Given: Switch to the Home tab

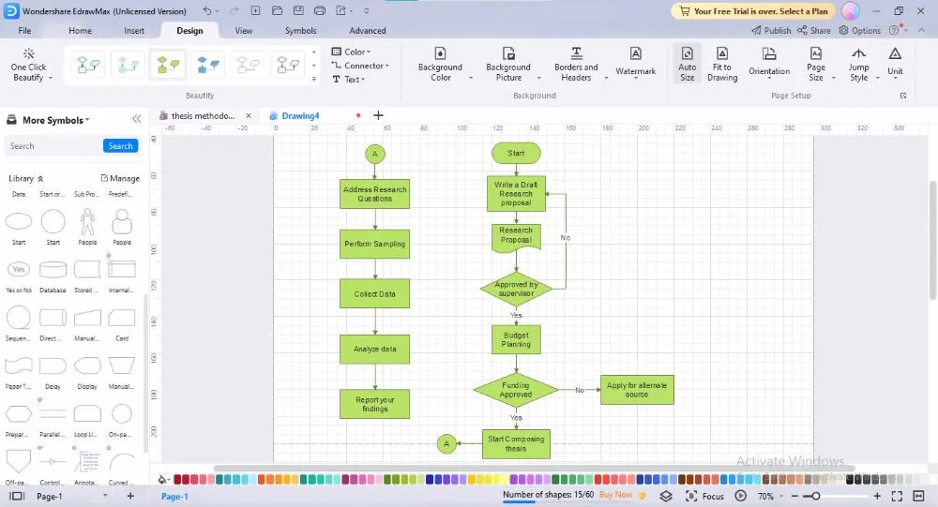Looking at the screenshot, I should pyautogui.click(x=80, y=31).
